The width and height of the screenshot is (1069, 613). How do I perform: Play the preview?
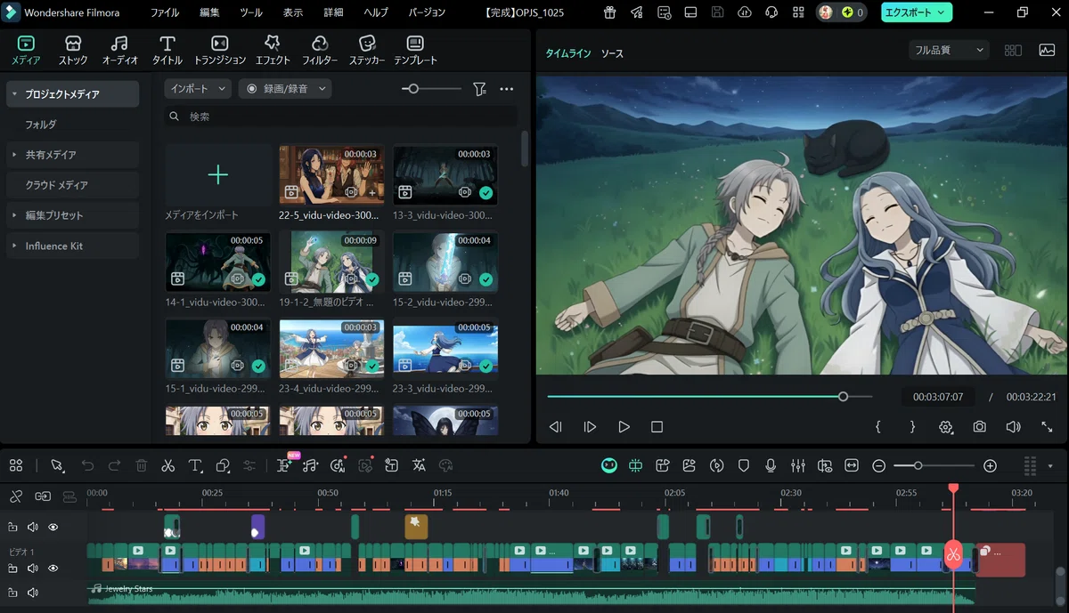[x=624, y=427]
